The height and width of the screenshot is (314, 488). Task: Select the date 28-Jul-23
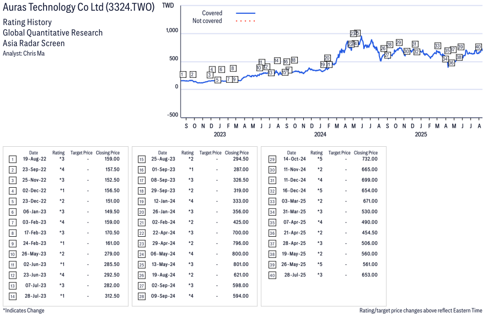[x=35, y=296]
